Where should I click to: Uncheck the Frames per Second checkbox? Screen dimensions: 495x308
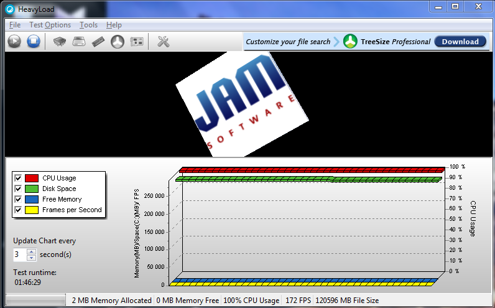[x=18, y=210]
